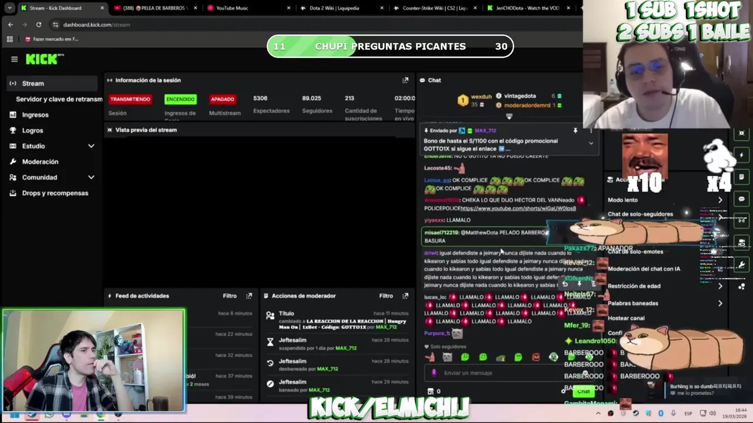The width and height of the screenshot is (753, 423).
Task: Click the pin icon on the pinned chat message
Action: coord(575,130)
